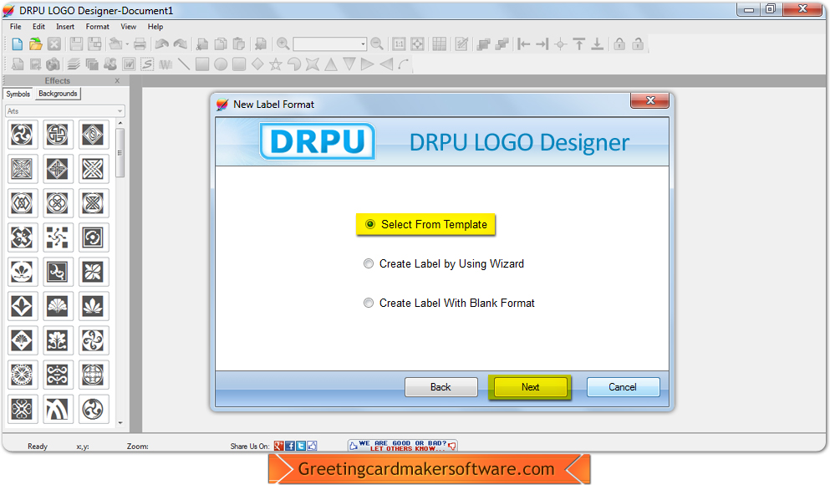The height and width of the screenshot is (485, 830).
Task: Click the Redo arrow icon
Action: [x=181, y=44]
